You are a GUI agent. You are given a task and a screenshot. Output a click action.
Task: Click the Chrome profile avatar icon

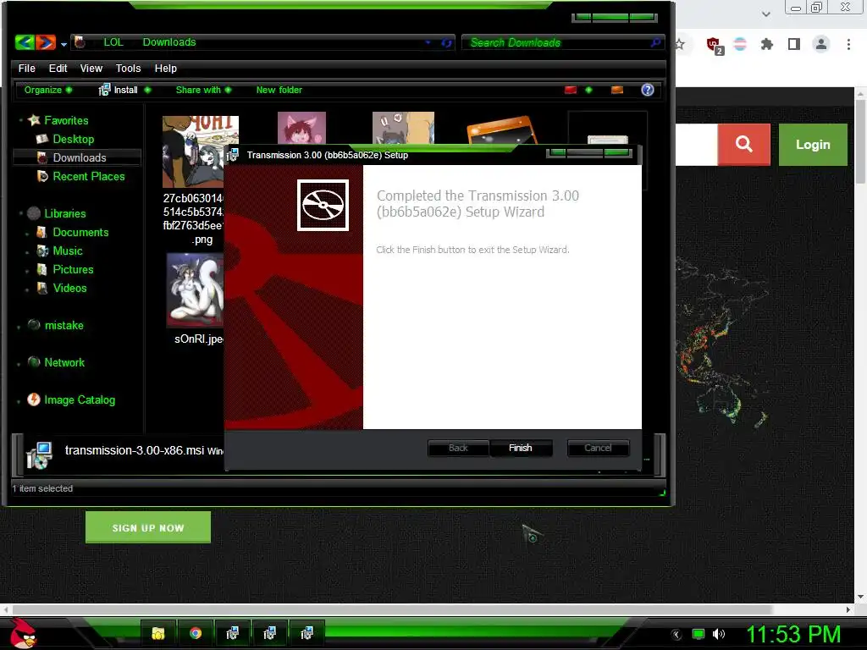click(x=821, y=44)
